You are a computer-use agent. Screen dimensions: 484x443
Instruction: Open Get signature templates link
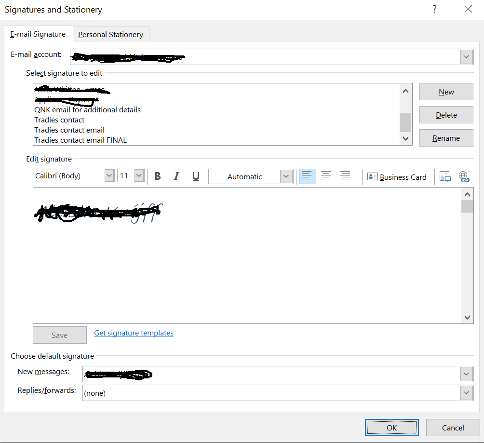tap(134, 333)
